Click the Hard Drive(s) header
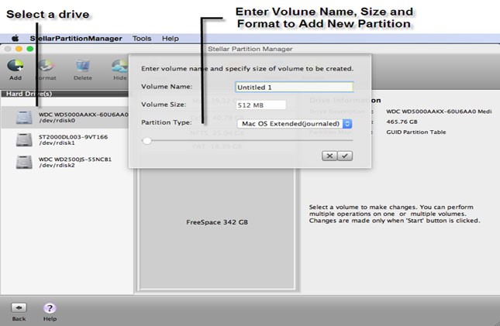Viewport: 500px width, 326px height. pyautogui.click(x=65, y=94)
